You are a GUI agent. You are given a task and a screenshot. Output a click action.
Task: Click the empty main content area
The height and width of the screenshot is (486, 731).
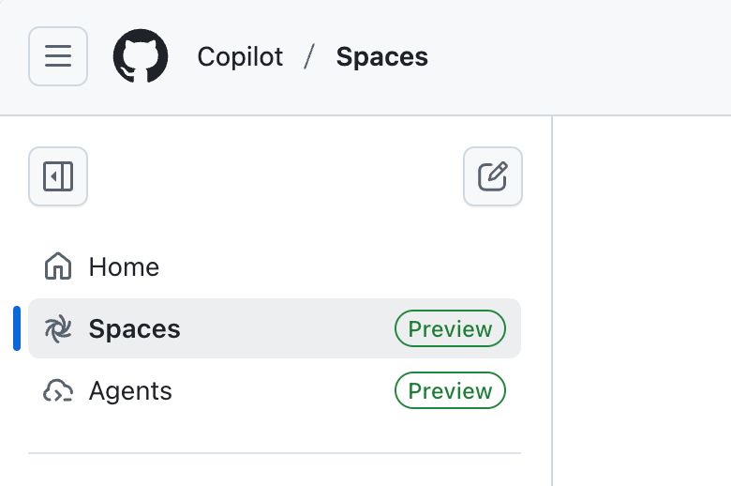[x=642, y=300]
